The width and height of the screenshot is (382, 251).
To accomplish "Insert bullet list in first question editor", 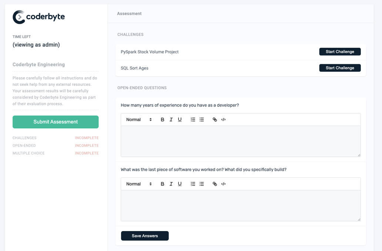I will 202,120.
